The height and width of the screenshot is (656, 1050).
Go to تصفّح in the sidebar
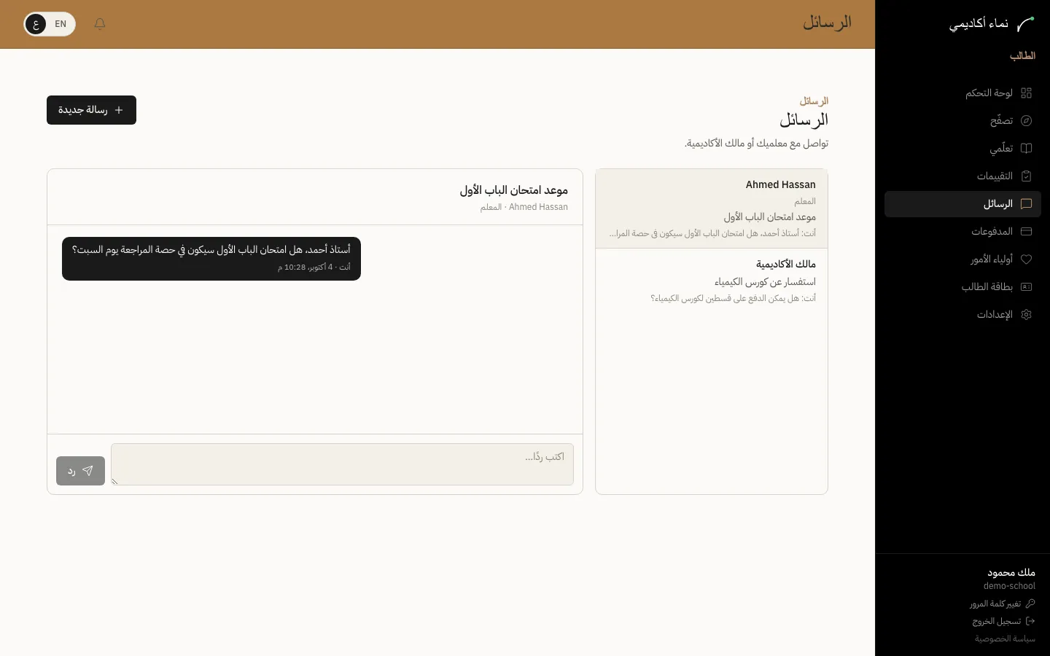click(962, 121)
